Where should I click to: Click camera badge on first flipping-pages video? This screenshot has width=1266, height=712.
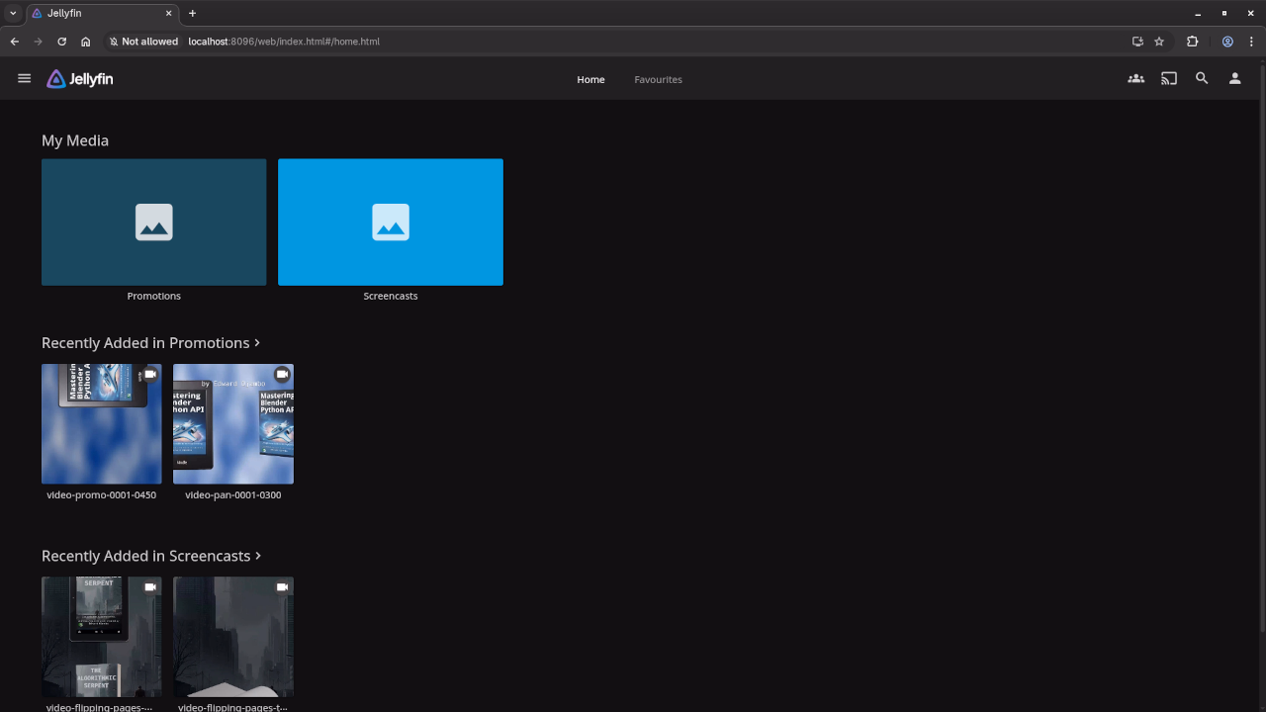(150, 587)
